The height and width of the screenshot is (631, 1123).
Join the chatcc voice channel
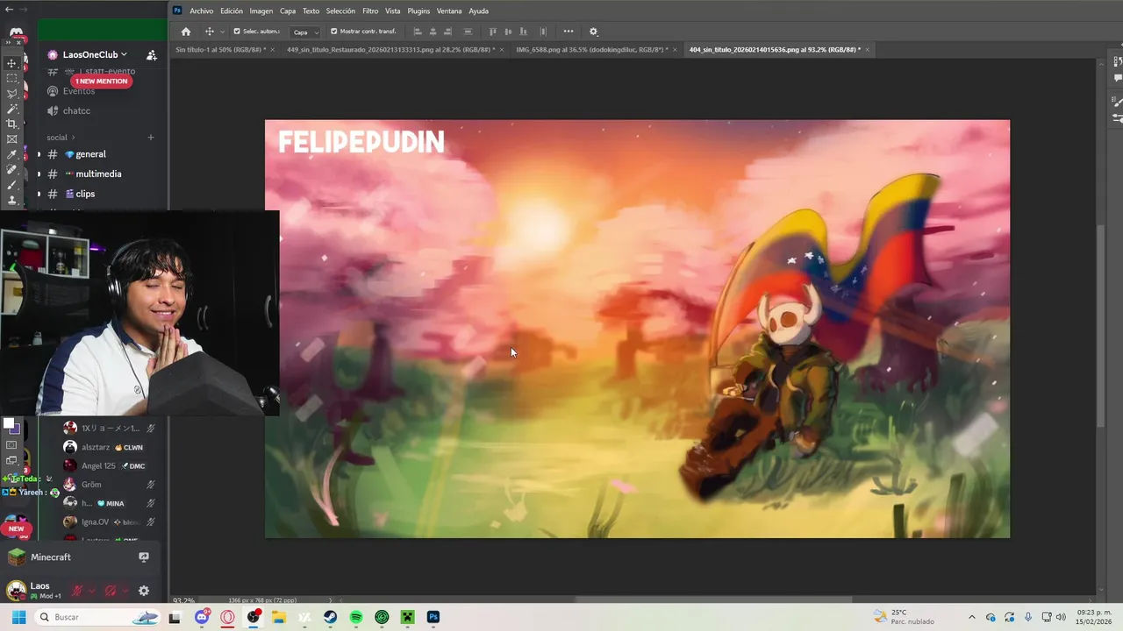click(76, 110)
